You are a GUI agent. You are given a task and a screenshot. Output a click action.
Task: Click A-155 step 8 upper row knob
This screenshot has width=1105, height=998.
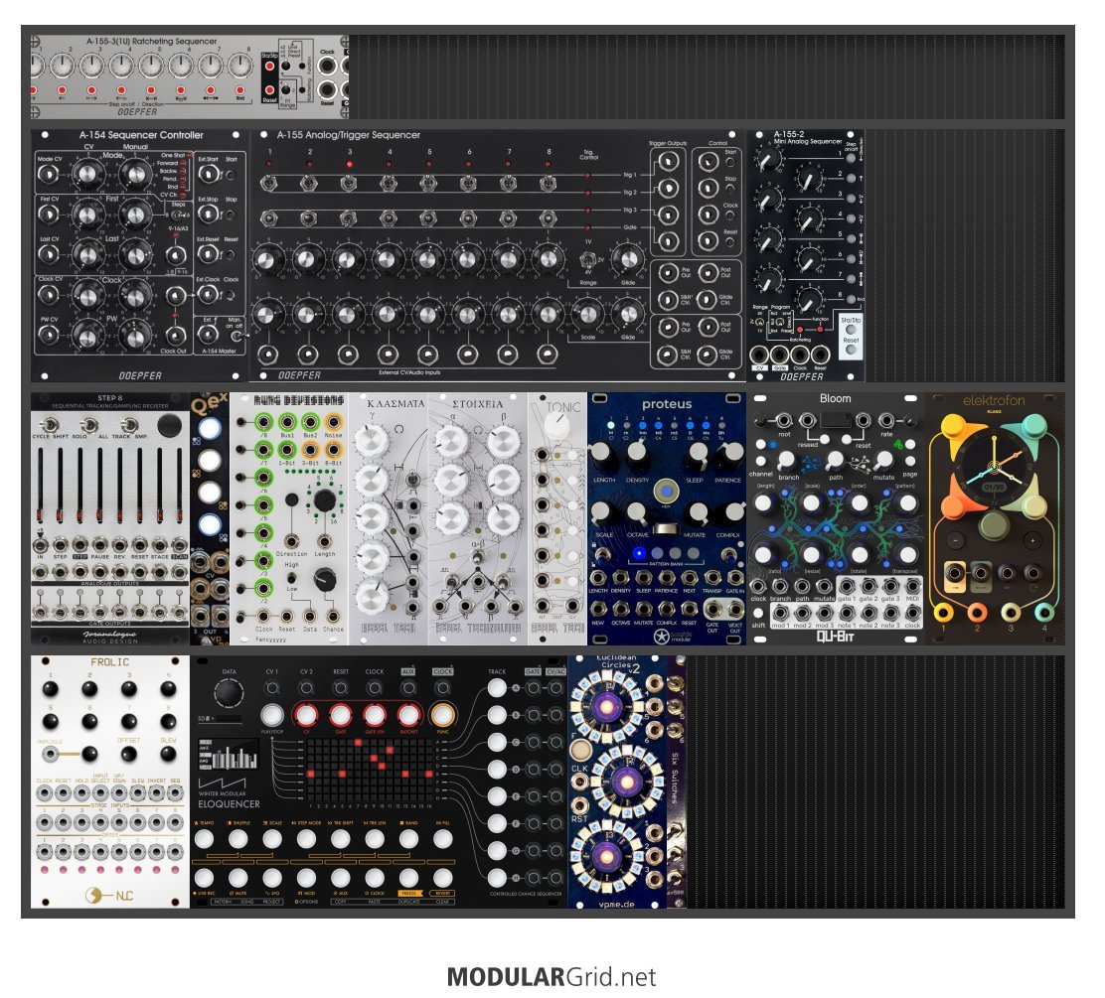pos(548,259)
